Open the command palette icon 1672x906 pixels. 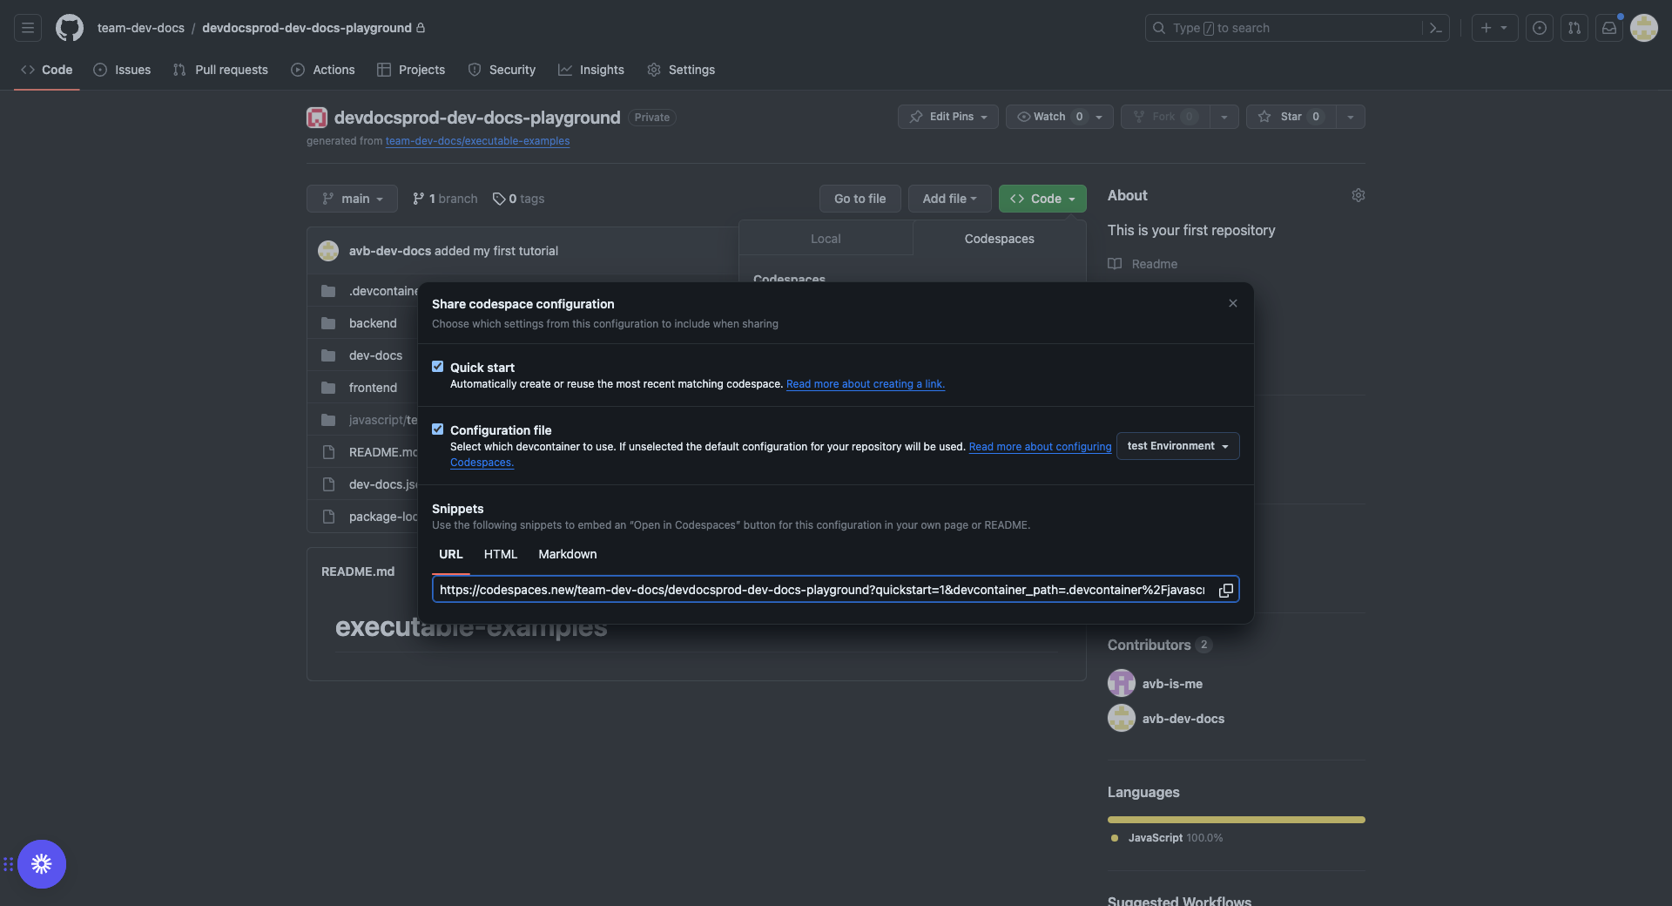click(1436, 28)
